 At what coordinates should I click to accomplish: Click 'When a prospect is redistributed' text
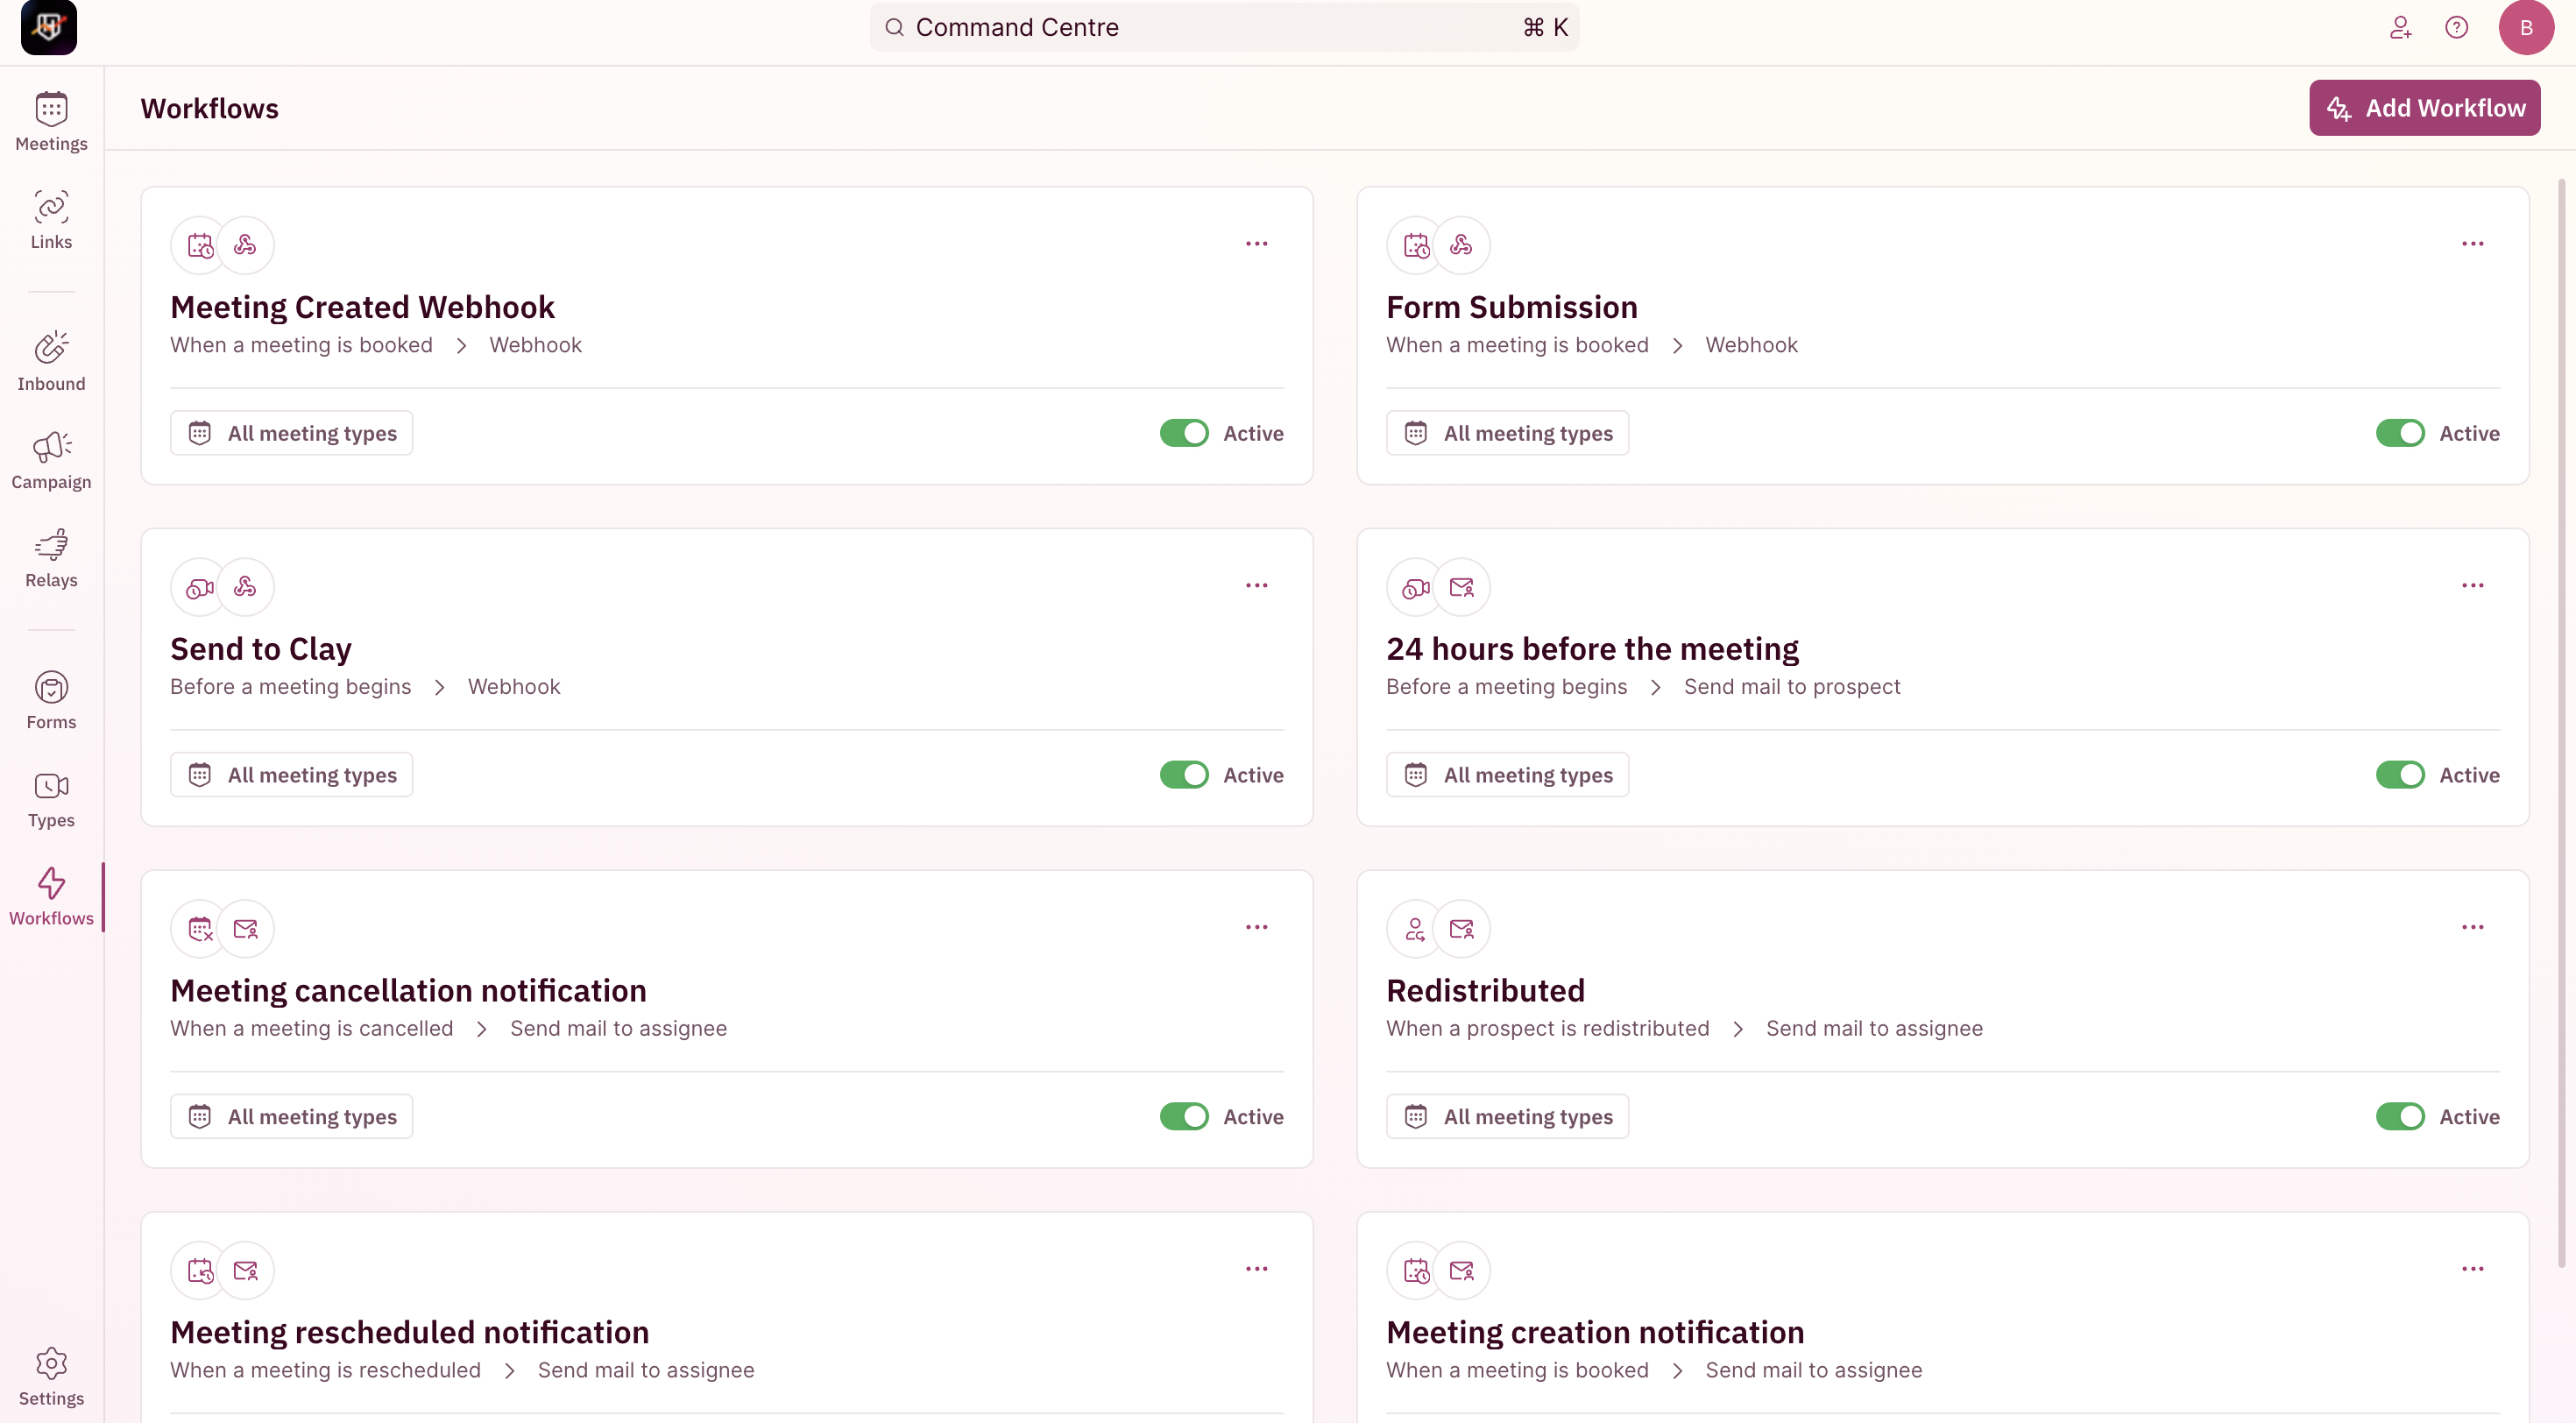point(1547,1029)
